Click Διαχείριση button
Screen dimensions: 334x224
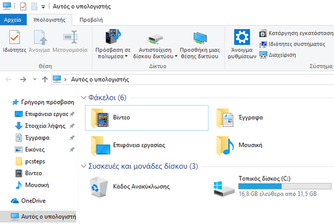pos(278,55)
